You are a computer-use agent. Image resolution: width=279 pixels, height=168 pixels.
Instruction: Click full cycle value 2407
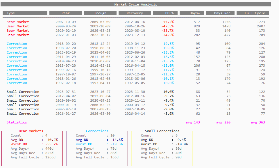(x=261, y=26)
